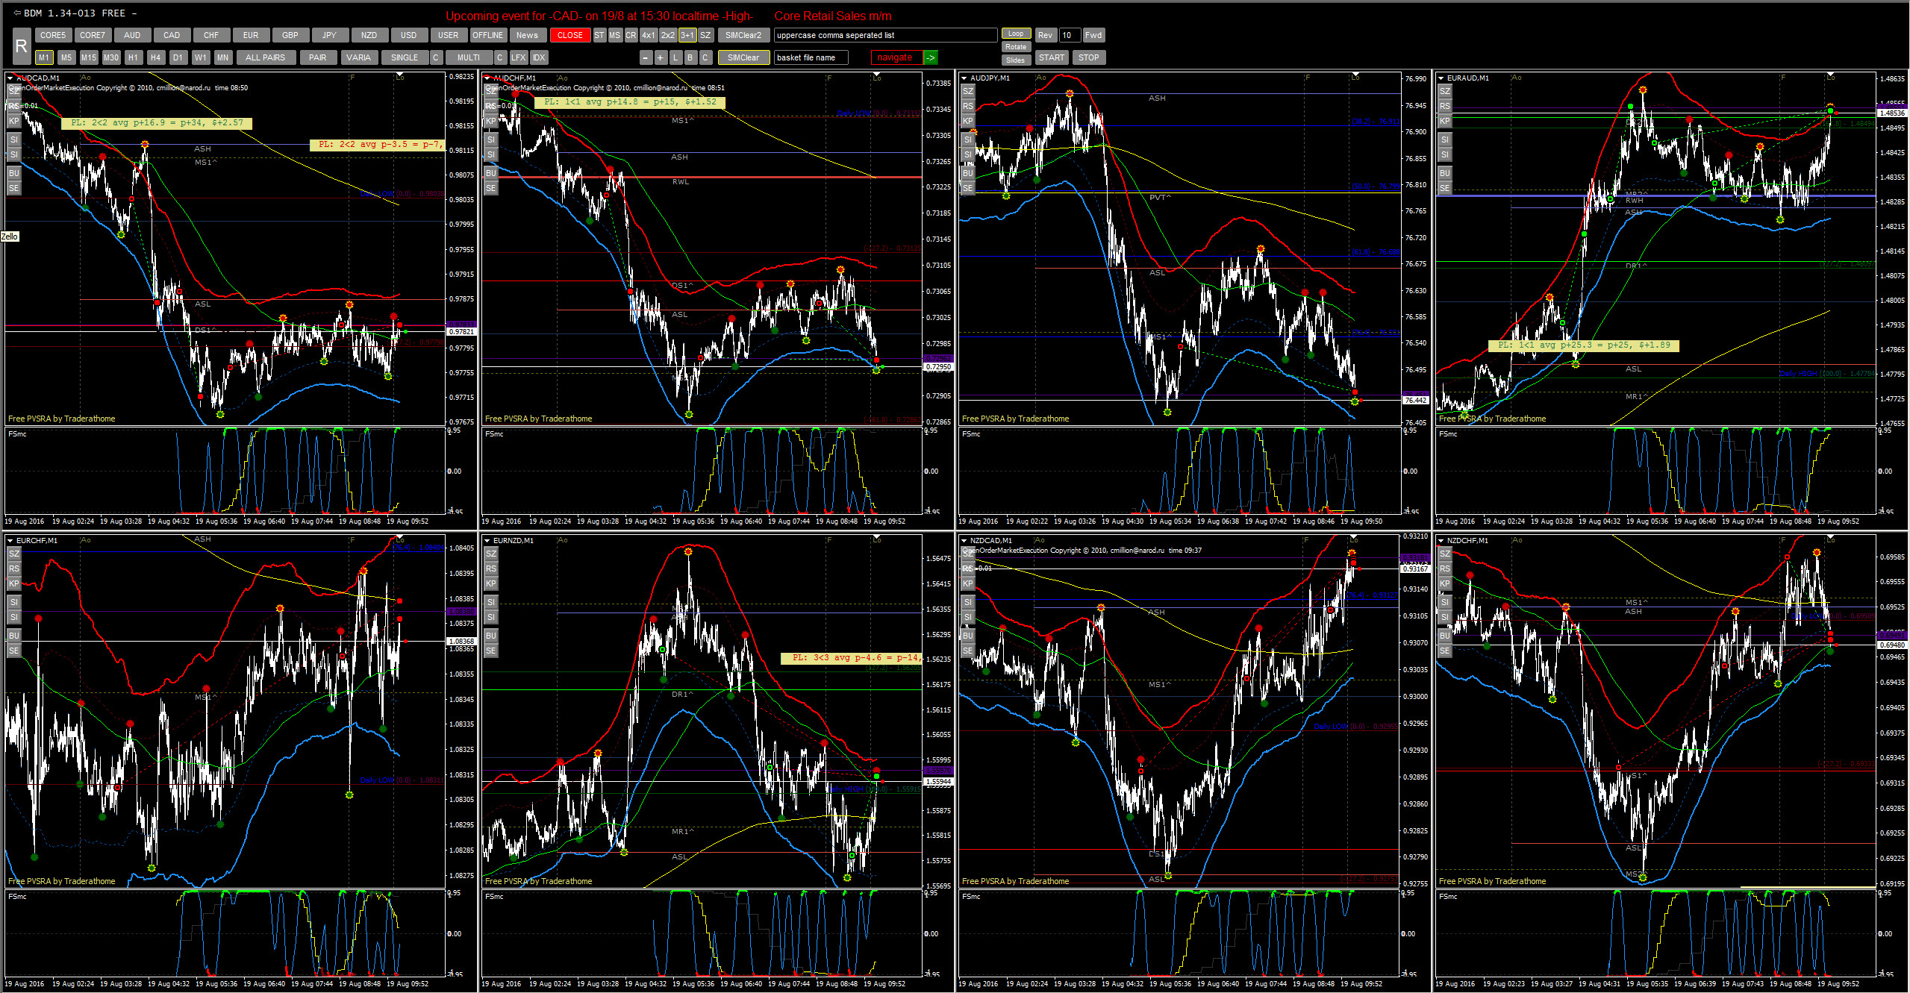Click the MS button in top toolbar

click(x=615, y=35)
